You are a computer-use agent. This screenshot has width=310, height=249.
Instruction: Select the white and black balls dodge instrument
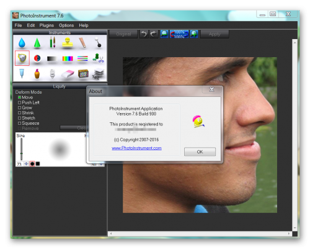98,42
